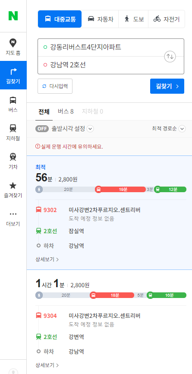The width and height of the screenshot is (192, 374).
Task: Open 지하철 subway section in sidebar
Action: click(x=13, y=133)
